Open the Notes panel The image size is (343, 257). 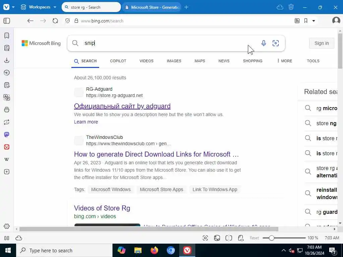click(7, 85)
